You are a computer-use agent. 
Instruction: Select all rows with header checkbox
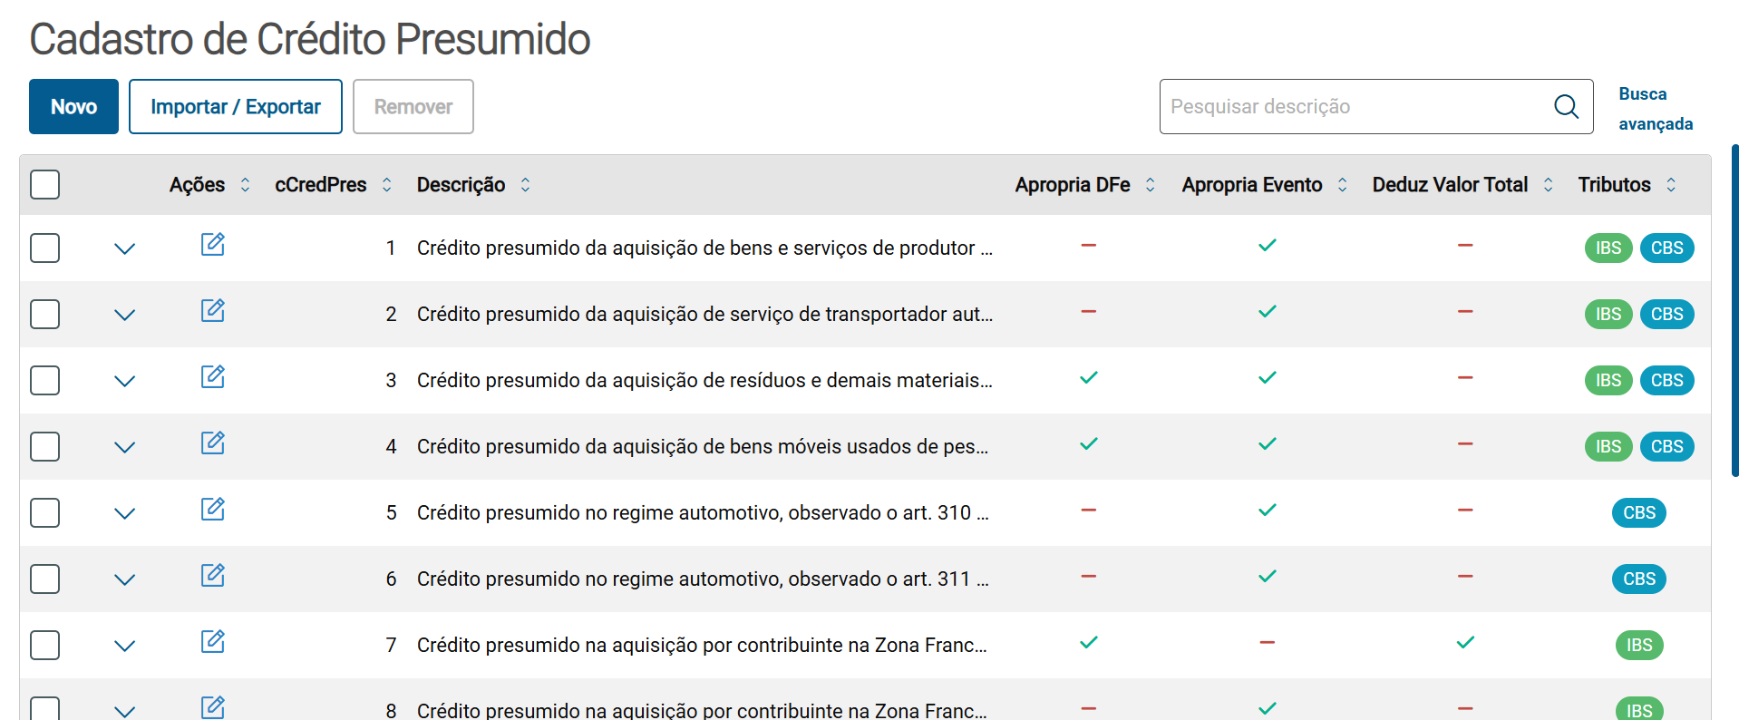(45, 185)
